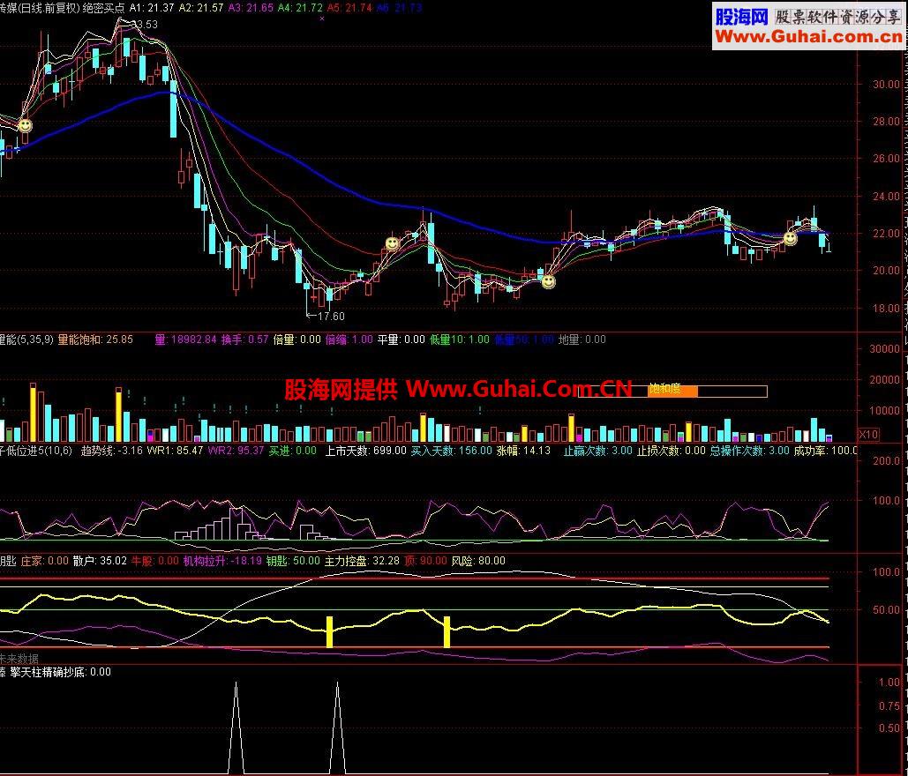Click the 趋势线: -3.16 value
The height and width of the screenshot is (776, 908).
(112, 451)
